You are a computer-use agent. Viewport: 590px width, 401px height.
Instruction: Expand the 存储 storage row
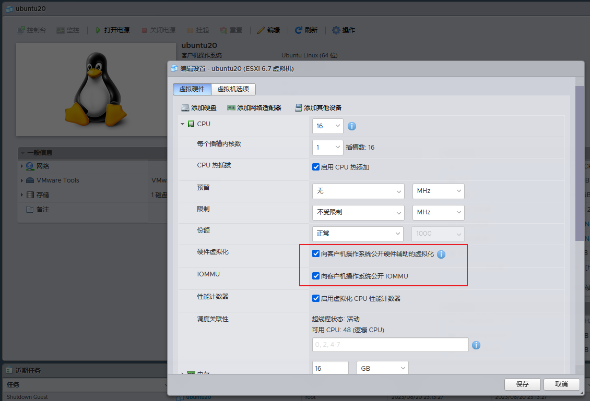click(x=21, y=195)
